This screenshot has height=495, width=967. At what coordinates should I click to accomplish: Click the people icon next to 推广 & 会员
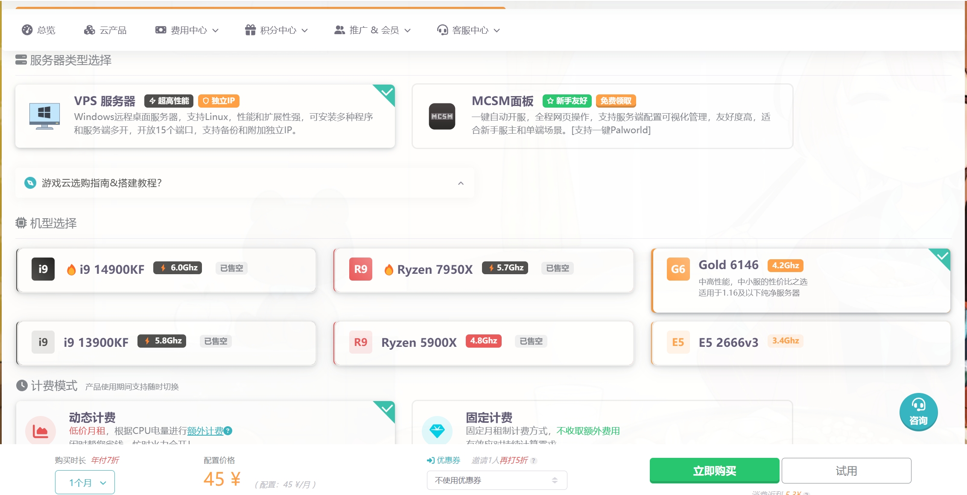(x=339, y=30)
